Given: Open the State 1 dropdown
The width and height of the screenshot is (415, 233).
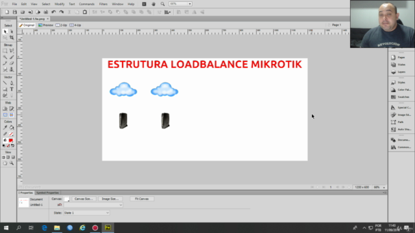Looking at the screenshot, I should [x=86, y=213].
